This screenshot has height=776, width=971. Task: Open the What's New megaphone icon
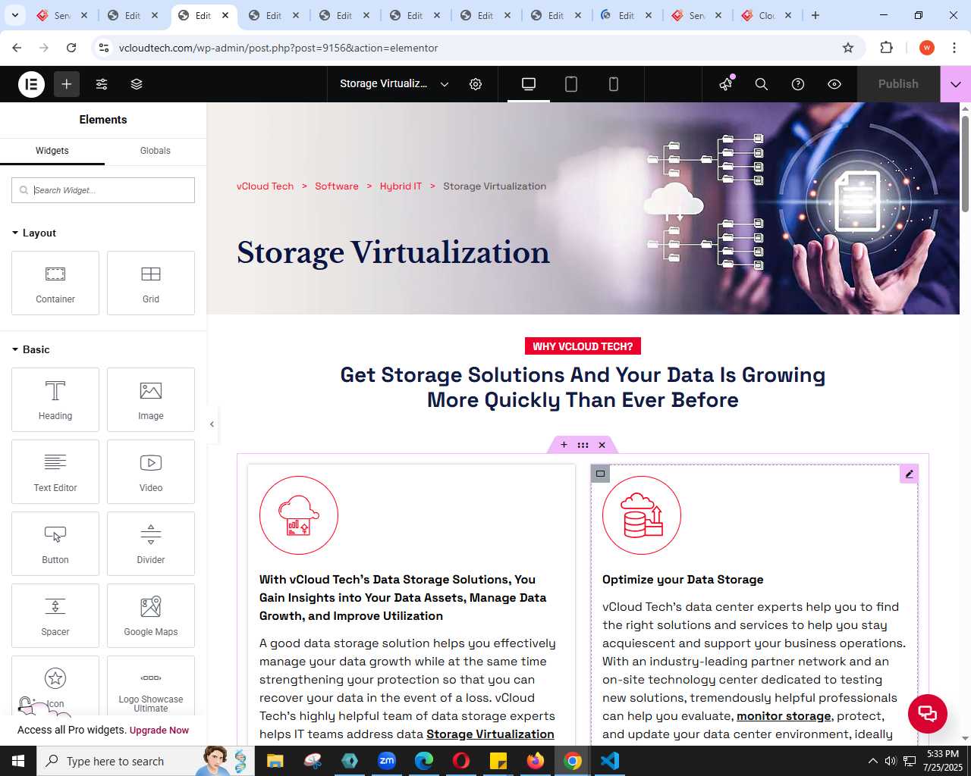click(x=726, y=84)
